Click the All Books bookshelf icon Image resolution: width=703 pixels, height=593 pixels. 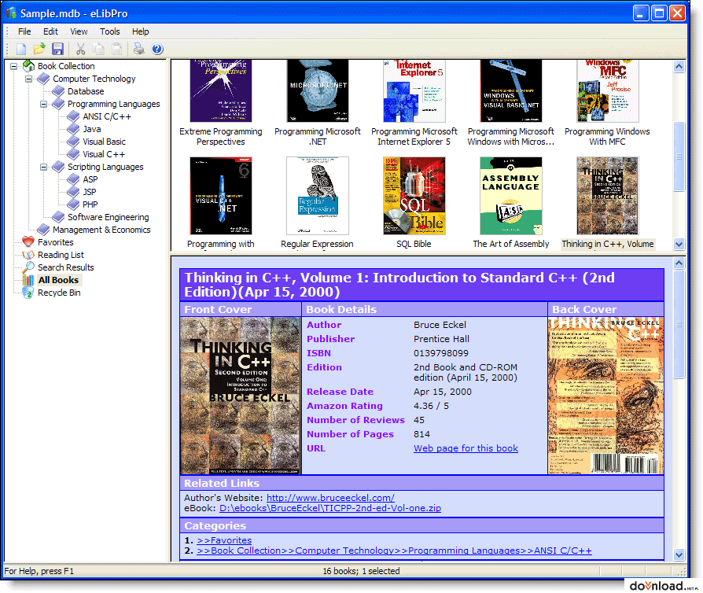[x=28, y=280]
